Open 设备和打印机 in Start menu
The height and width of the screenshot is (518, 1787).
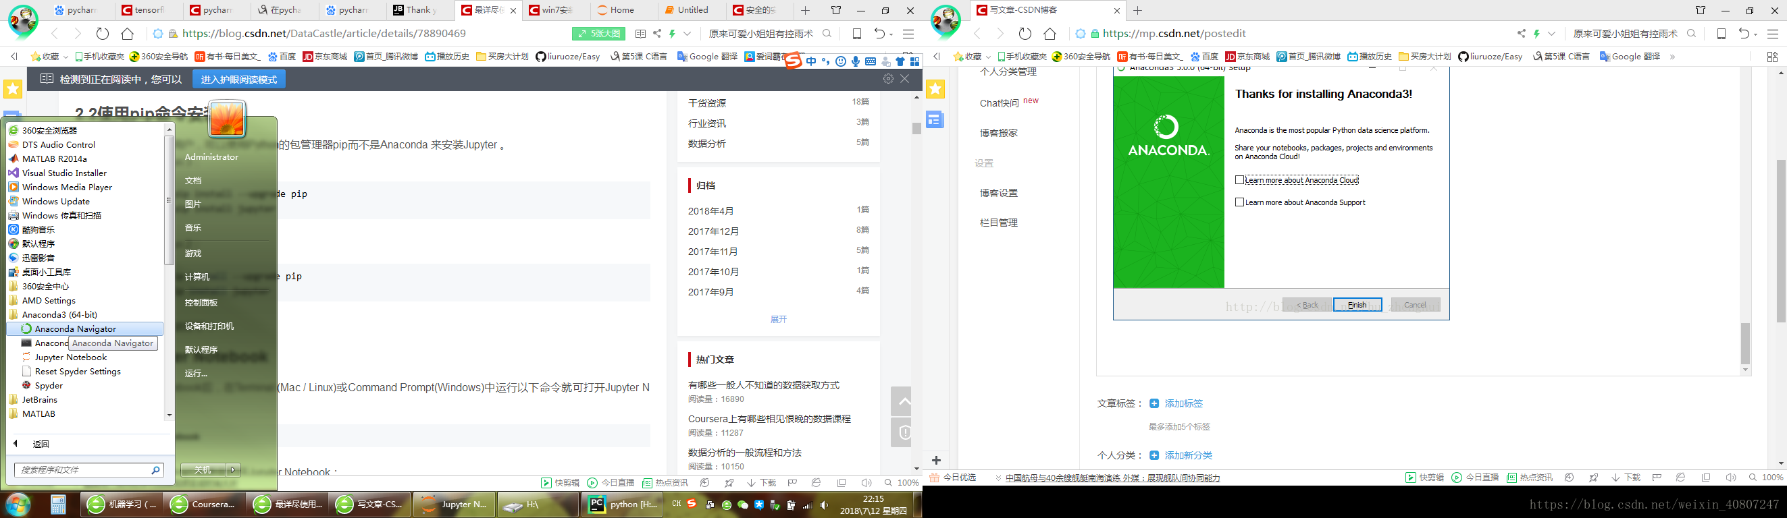[209, 326]
